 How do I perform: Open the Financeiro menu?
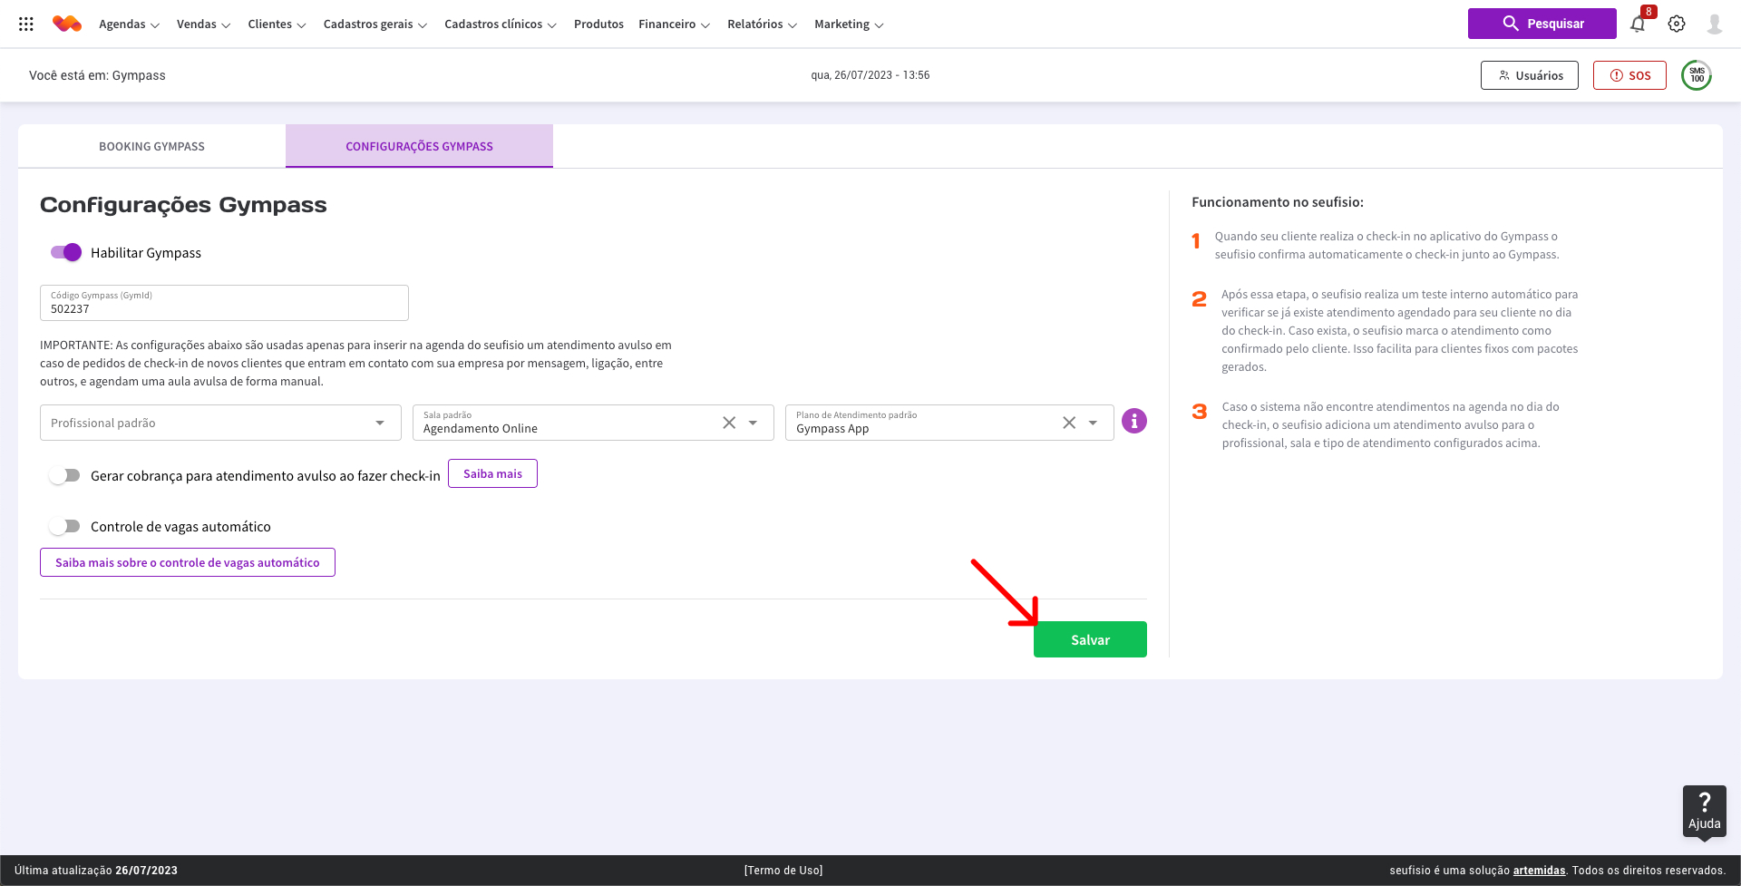(674, 24)
